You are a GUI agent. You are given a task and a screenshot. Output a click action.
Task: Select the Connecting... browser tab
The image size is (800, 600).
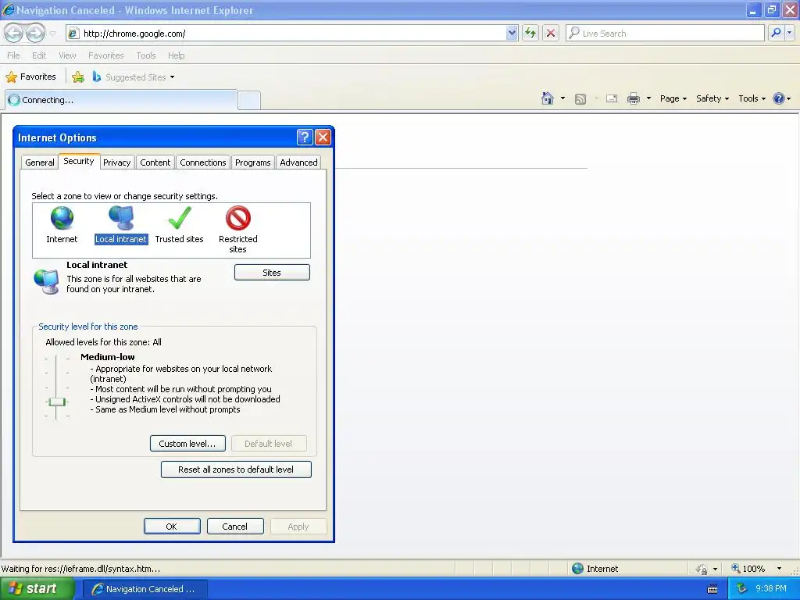coord(121,100)
